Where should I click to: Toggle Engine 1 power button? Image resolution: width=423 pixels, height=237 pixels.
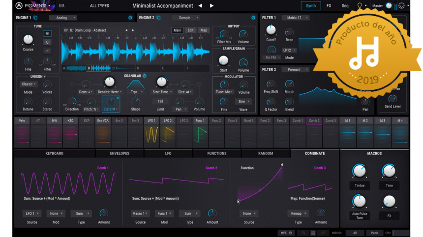[130, 18]
